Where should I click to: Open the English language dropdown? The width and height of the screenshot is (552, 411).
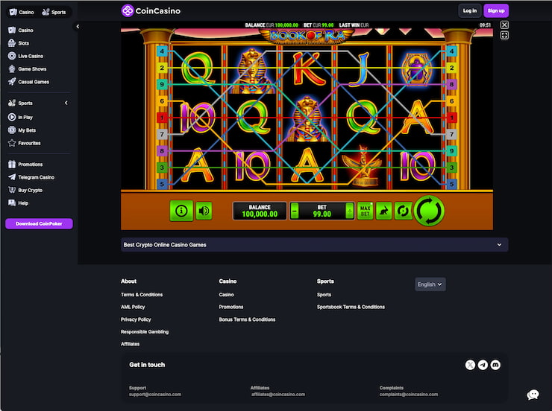[x=430, y=284]
